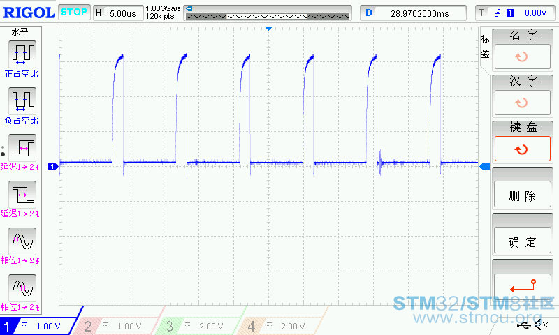Image resolution: width=559 pixels, height=335 pixels.
Task: Select the rising edge delay 1→2 icon
Action: (22, 148)
